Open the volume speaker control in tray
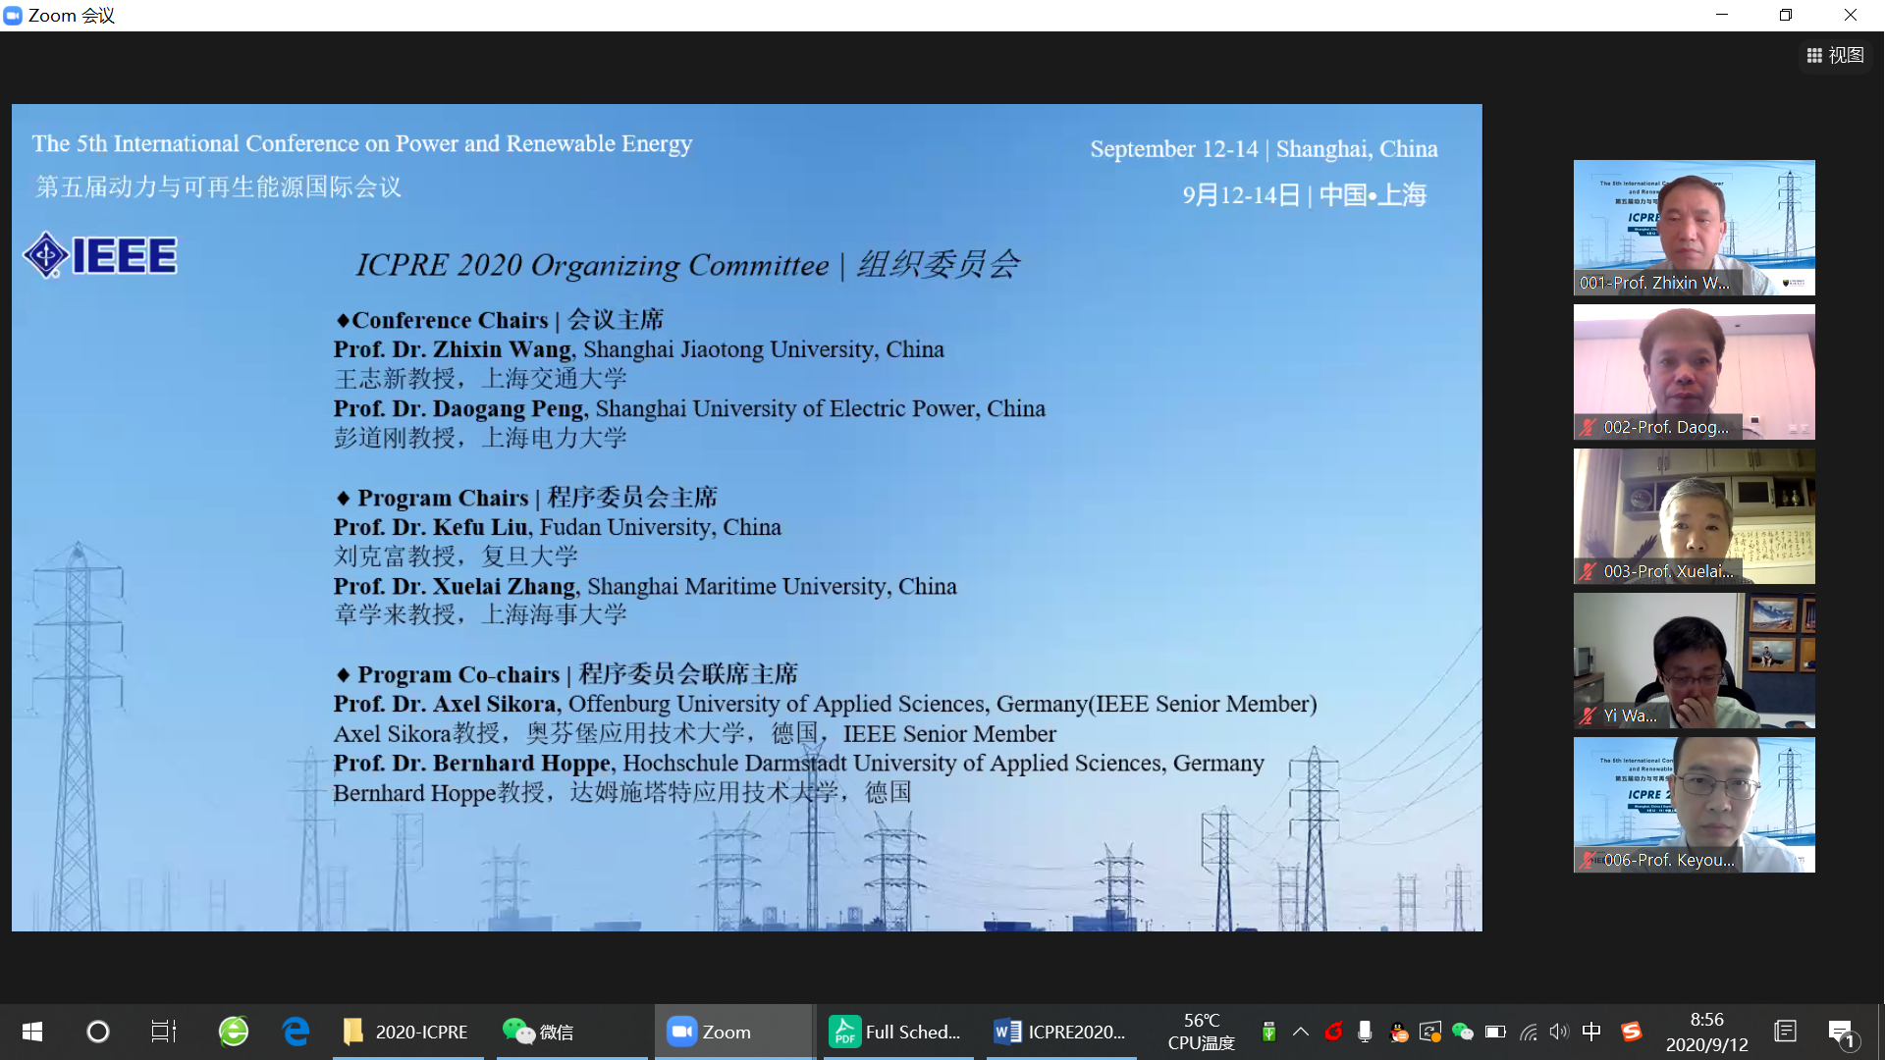 (1559, 1032)
